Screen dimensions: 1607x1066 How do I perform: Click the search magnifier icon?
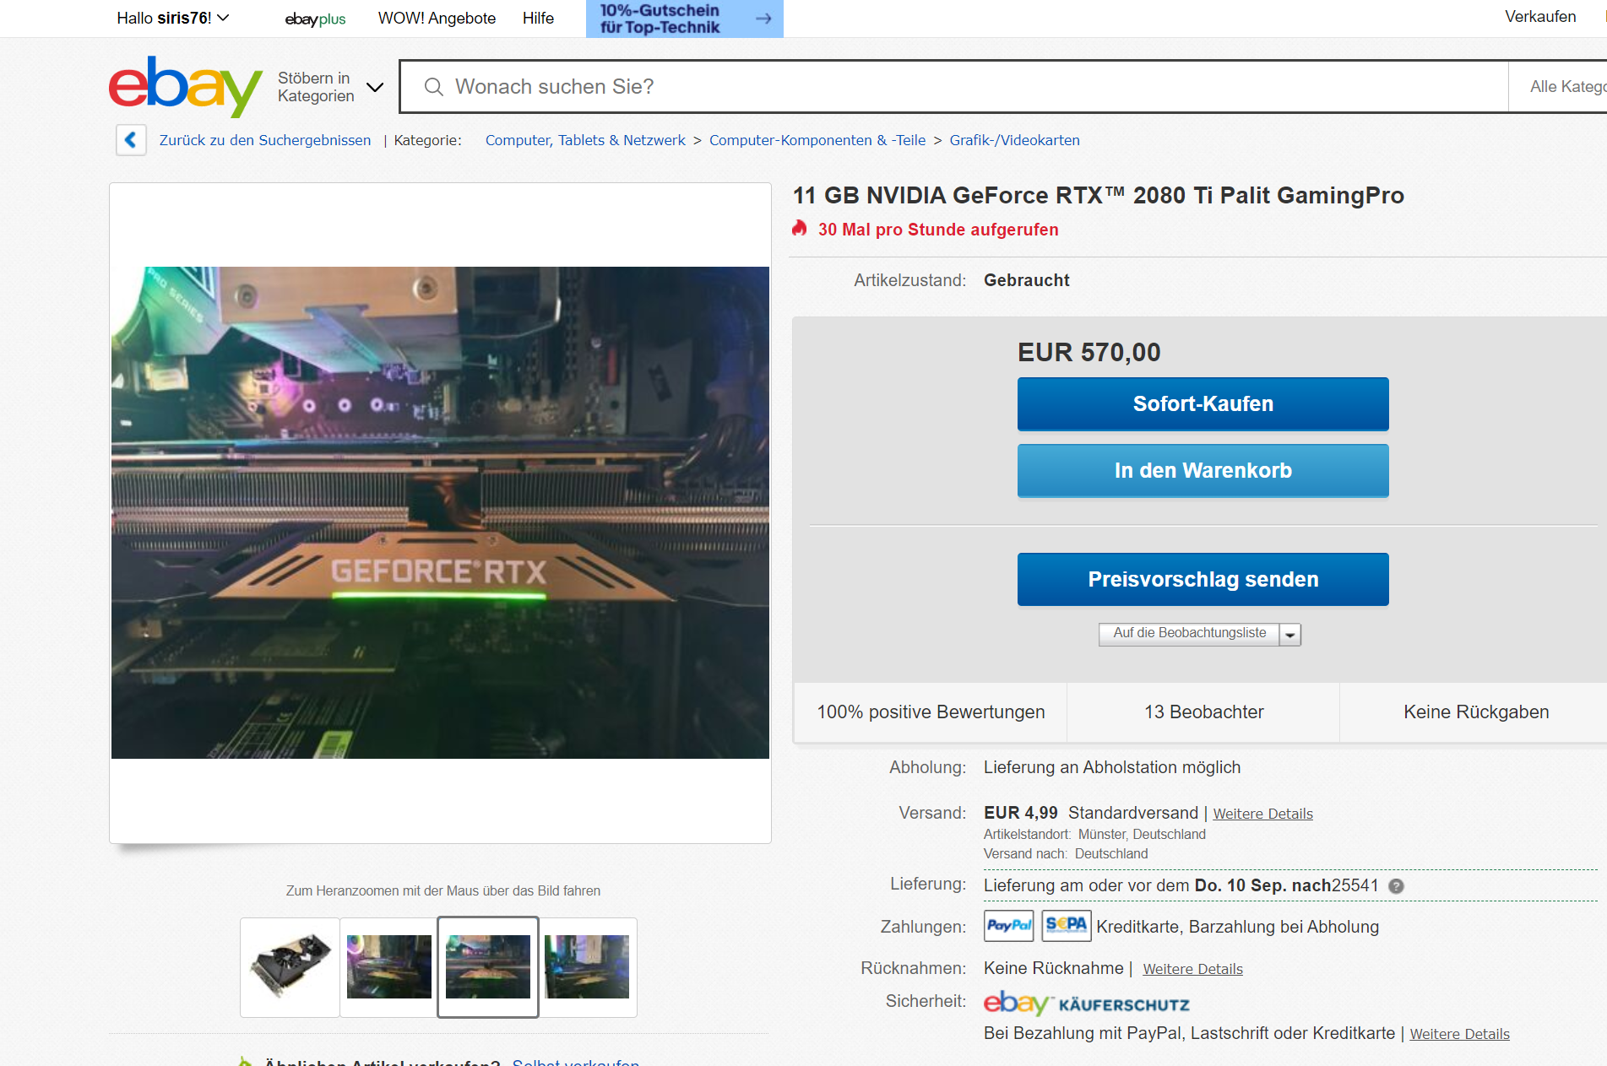pyautogui.click(x=433, y=87)
